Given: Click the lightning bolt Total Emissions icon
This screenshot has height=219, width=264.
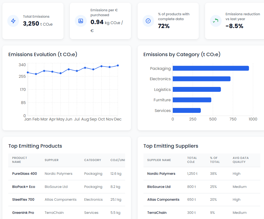Looking at the screenshot, I should tap(13, 21).
